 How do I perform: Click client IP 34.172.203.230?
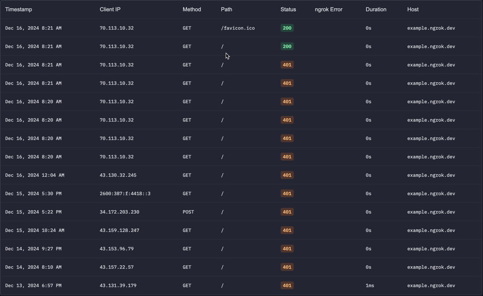click(x=119, y=212)
